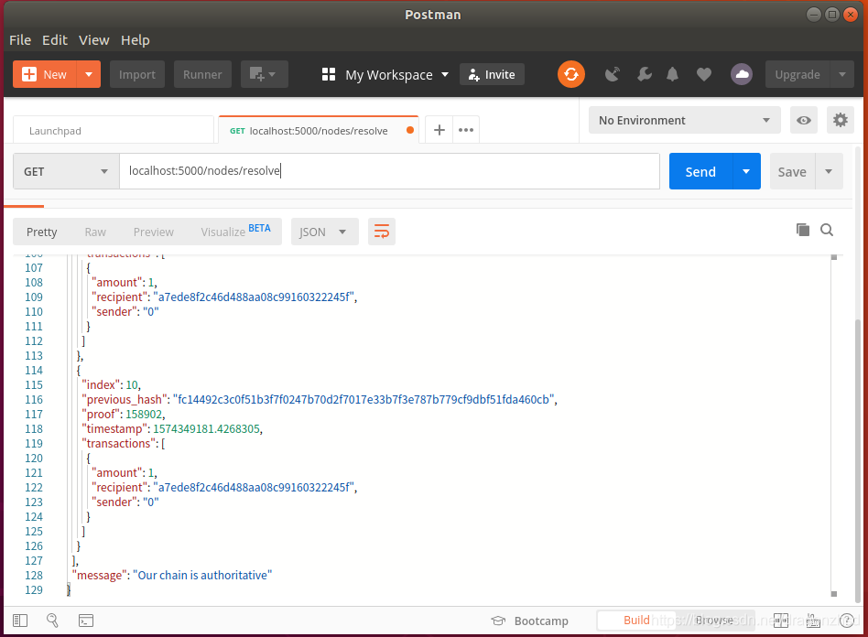Open tab options three-dot menu
The height and width of the screenshot is (637, 868).
(466, 130)
